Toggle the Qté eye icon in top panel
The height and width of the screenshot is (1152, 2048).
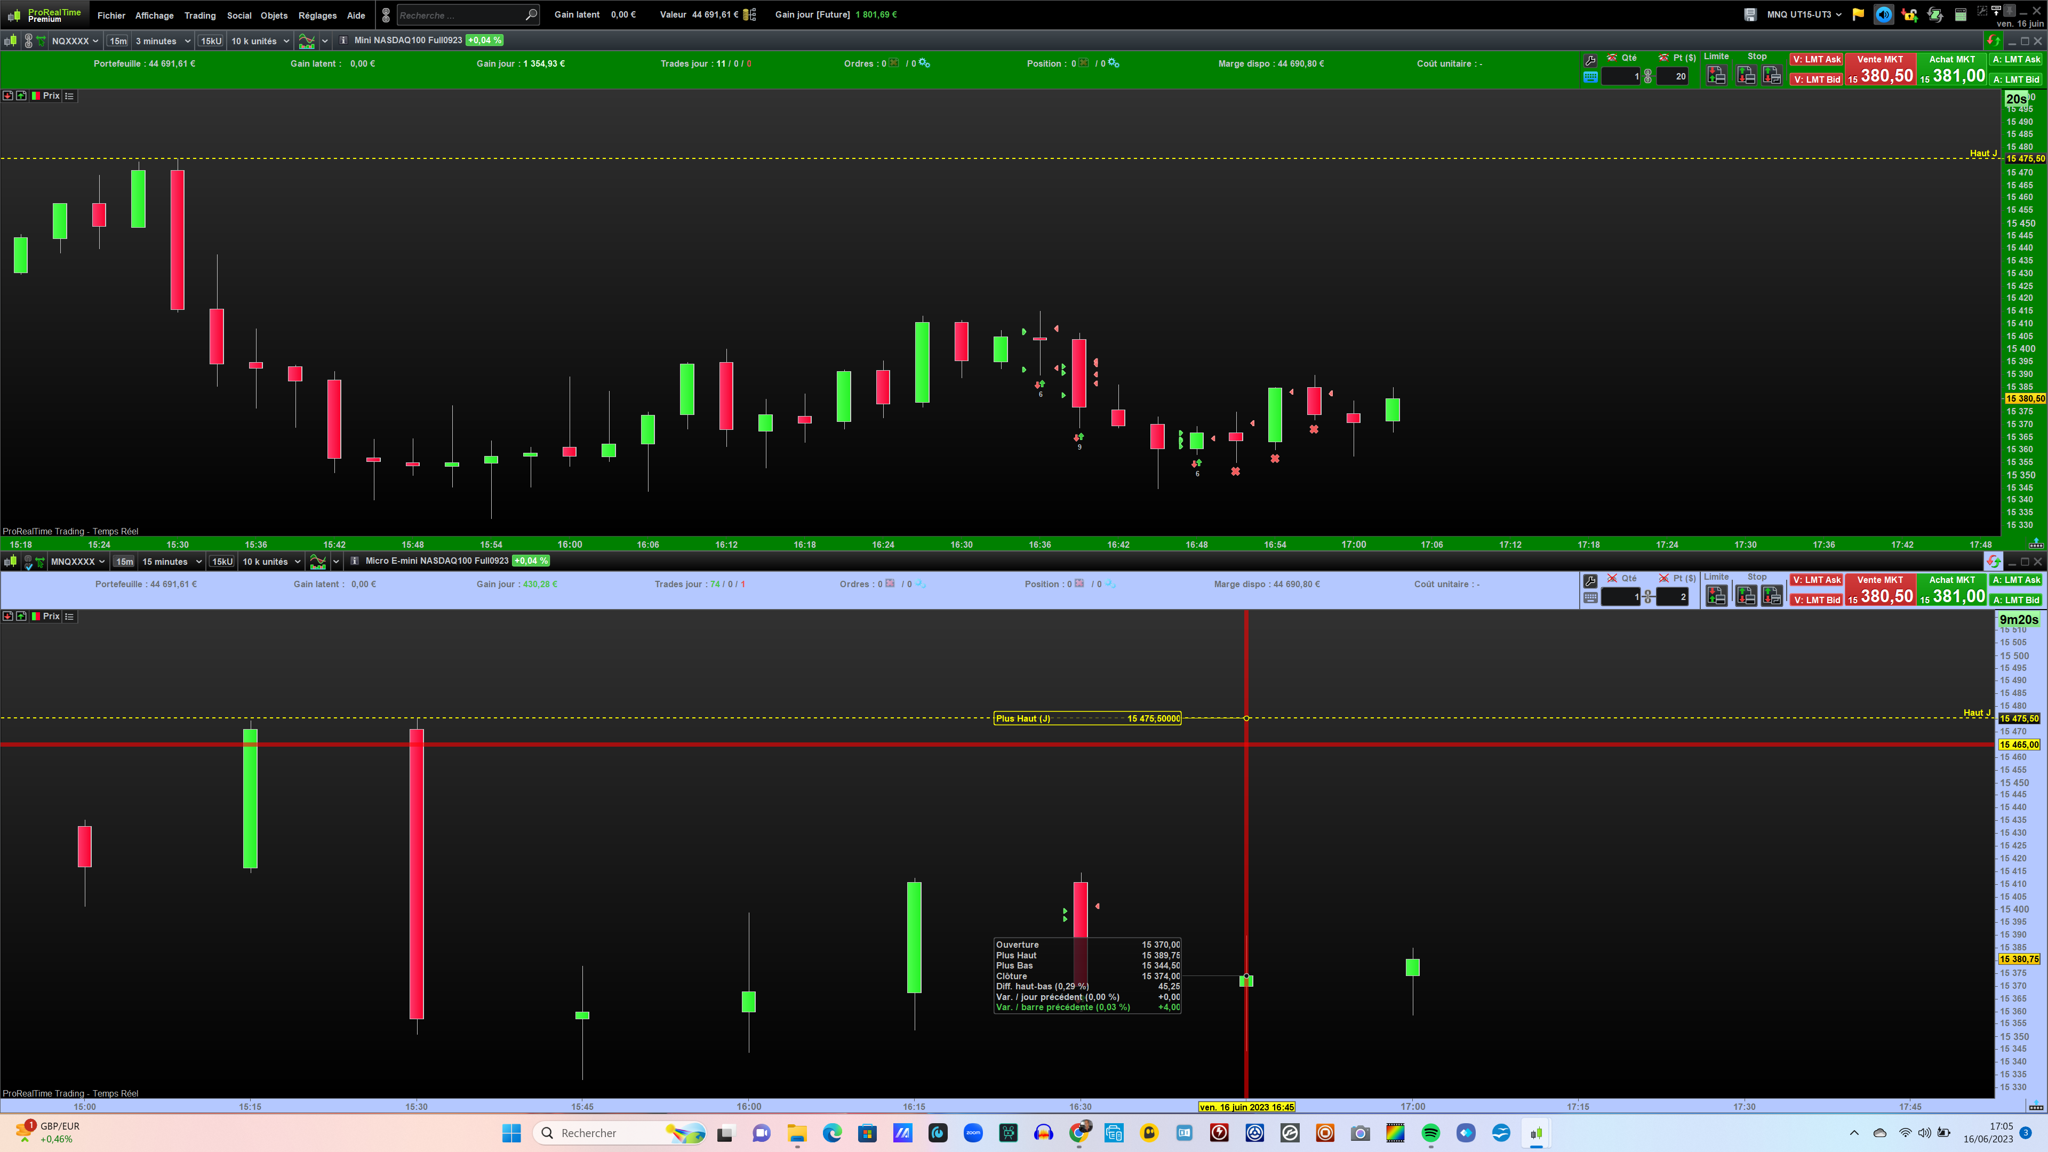[1612, 57]
